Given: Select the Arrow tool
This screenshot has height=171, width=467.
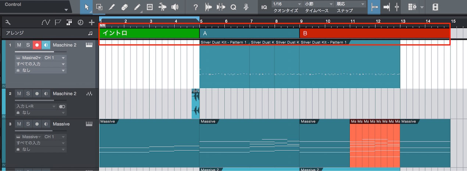Looking at the screenshot, I should 87,7.
